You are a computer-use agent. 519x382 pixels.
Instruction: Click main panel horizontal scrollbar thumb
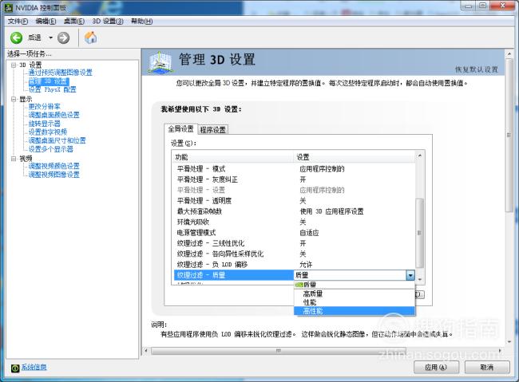click(279, 350)
